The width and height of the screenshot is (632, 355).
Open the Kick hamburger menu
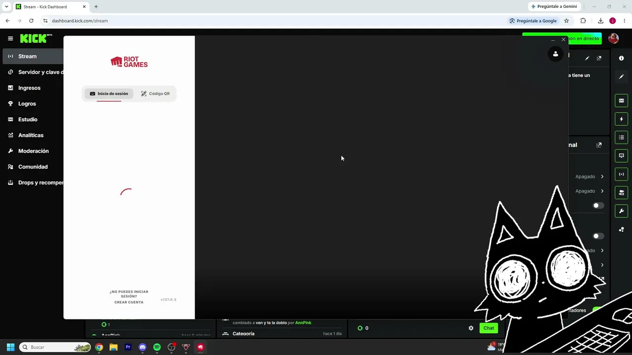click(10, 38)
